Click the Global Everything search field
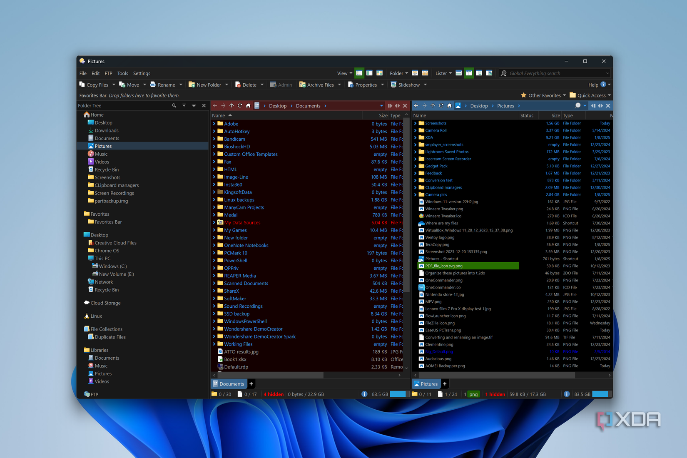The width and height of the screenshot is (687, 458). click(x=554, y=73)
